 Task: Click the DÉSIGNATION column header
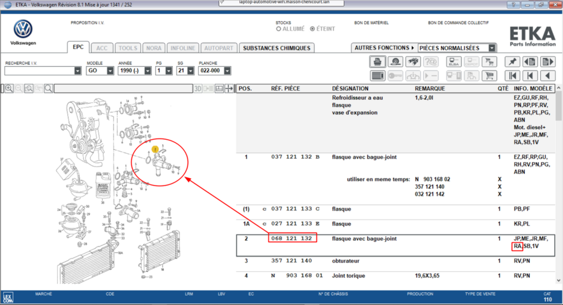[350, 88]
